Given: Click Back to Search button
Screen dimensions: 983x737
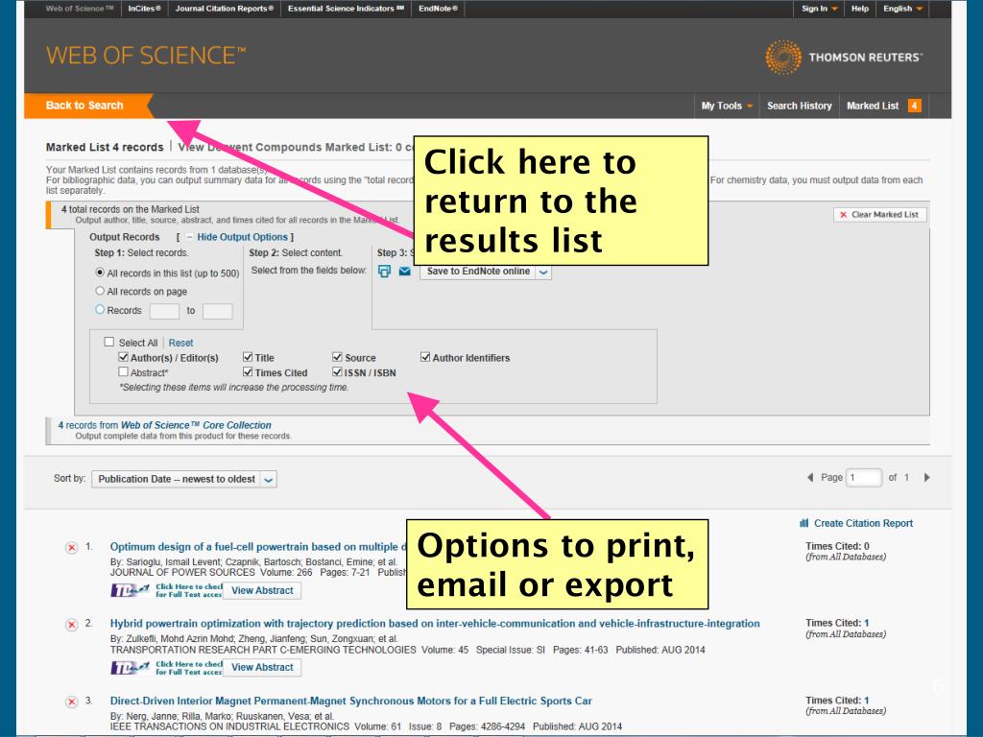Looking at the screenshot, I should coord(87,106).
